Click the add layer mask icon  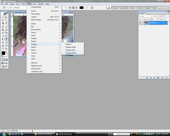(151, 78)
